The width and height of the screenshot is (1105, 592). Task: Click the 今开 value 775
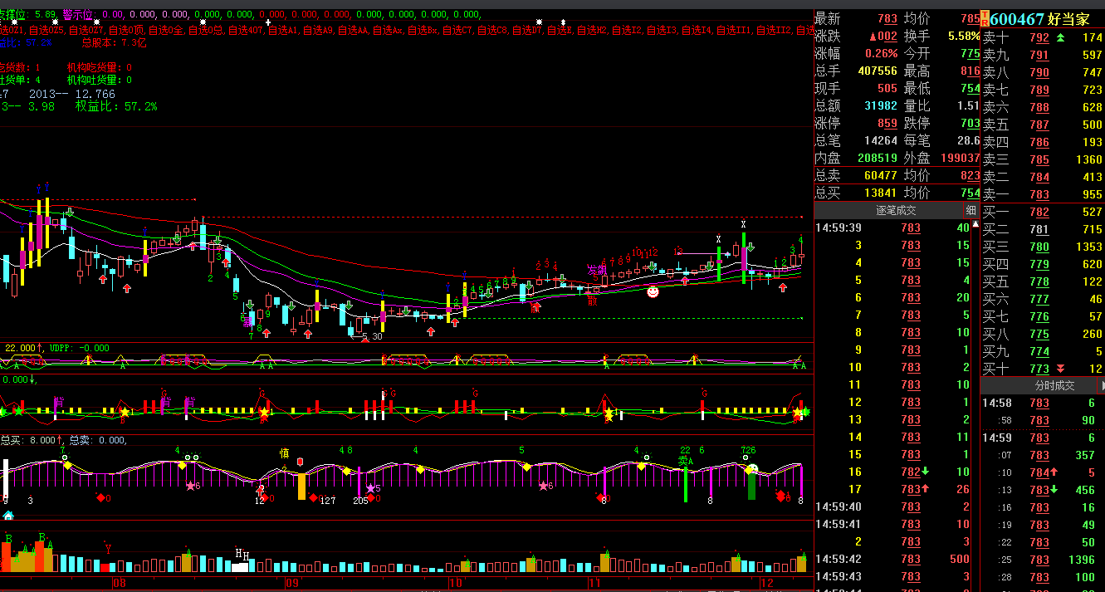[x=970, y=54]
